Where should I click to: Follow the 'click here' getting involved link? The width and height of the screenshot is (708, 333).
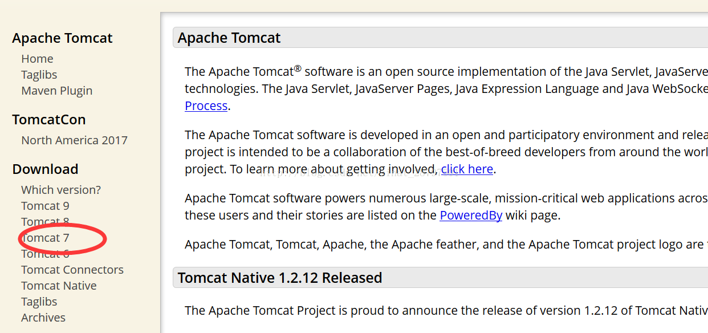click(467, 169)
